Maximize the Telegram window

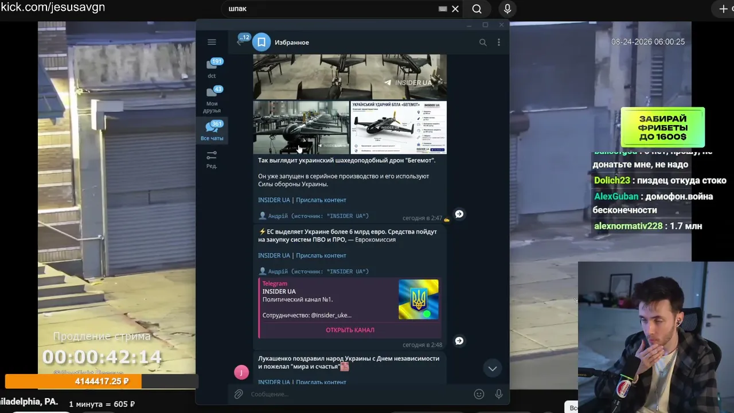(485, 25)
